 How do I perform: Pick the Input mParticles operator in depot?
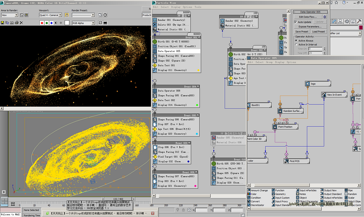[306, 190]
